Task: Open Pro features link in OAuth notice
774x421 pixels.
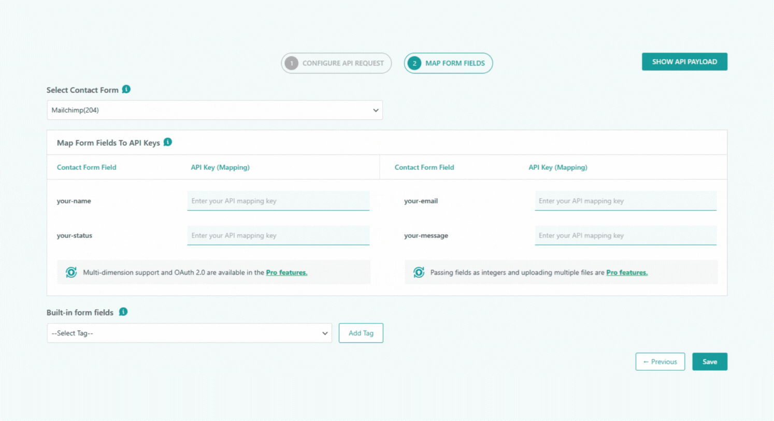Action: pos(286,272)
